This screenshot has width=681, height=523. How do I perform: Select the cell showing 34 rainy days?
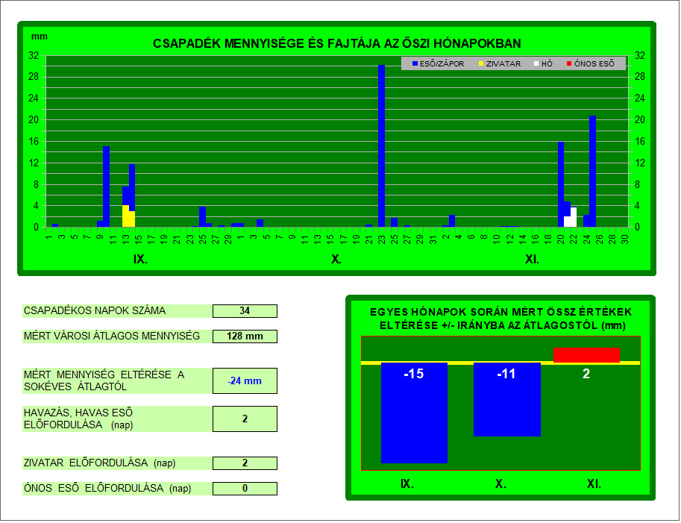click(245, 311)
